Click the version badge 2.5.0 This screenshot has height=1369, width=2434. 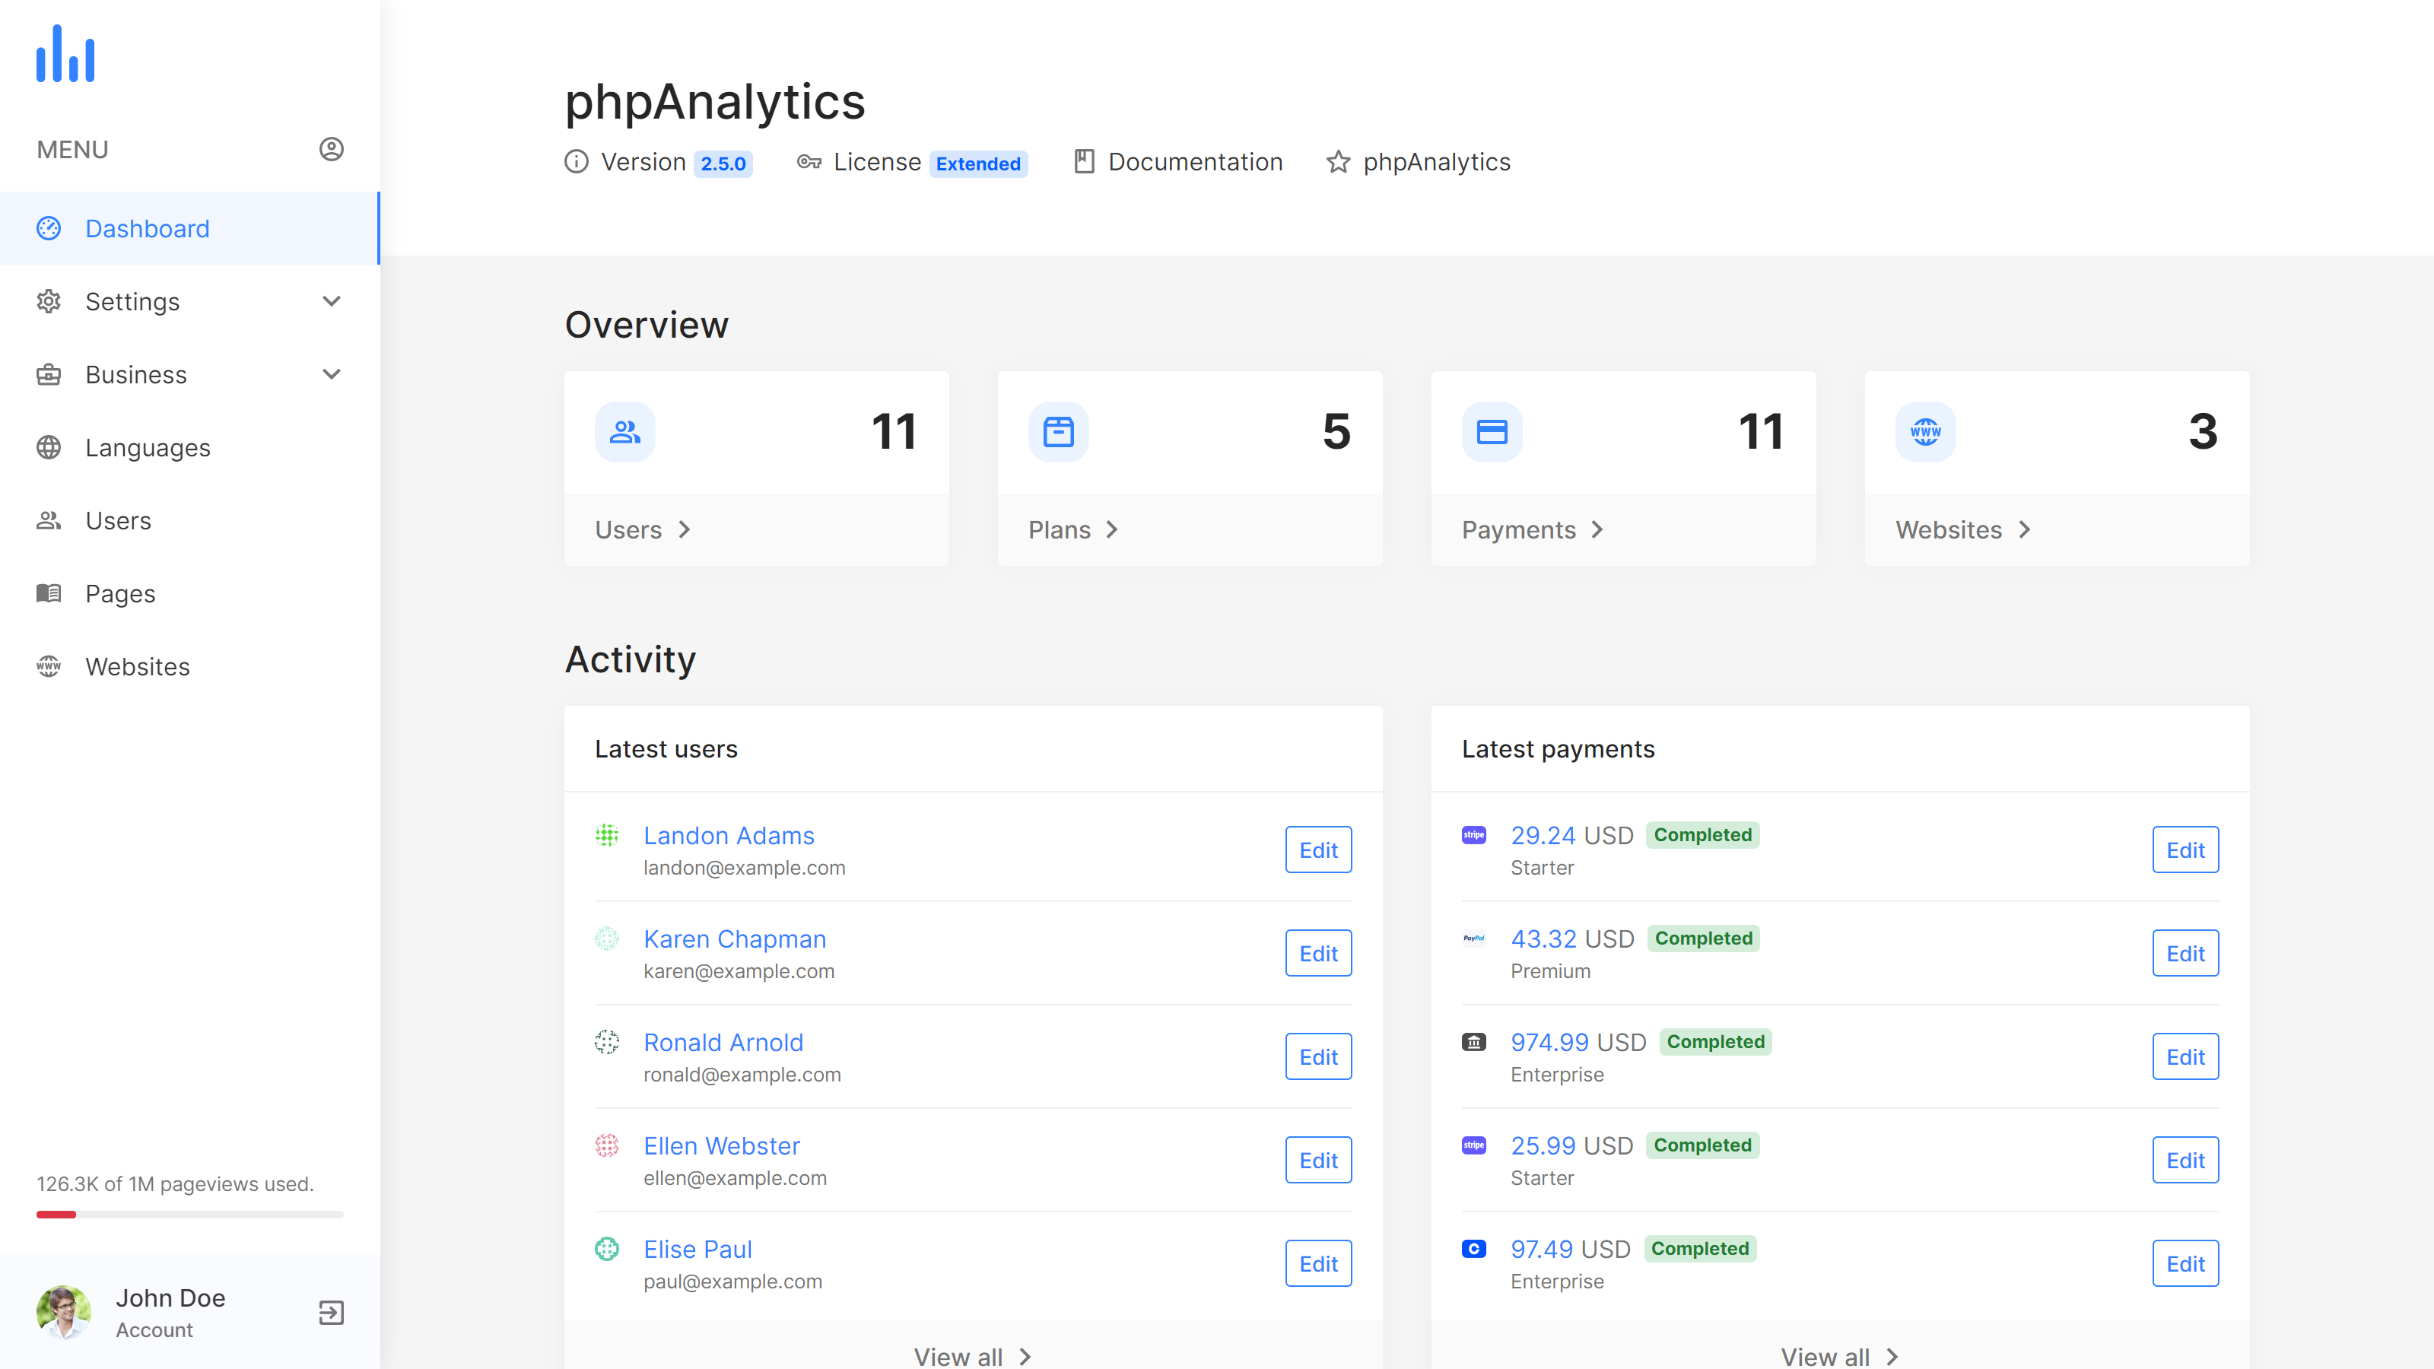[x=723, y=163]
